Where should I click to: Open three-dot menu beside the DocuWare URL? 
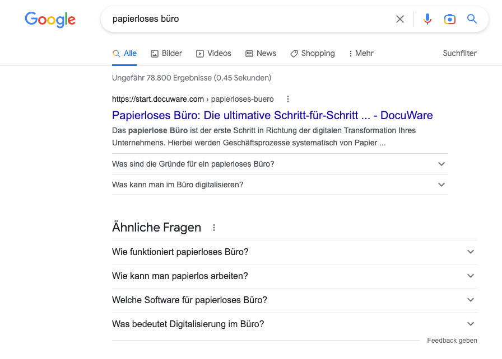point(288,99)
